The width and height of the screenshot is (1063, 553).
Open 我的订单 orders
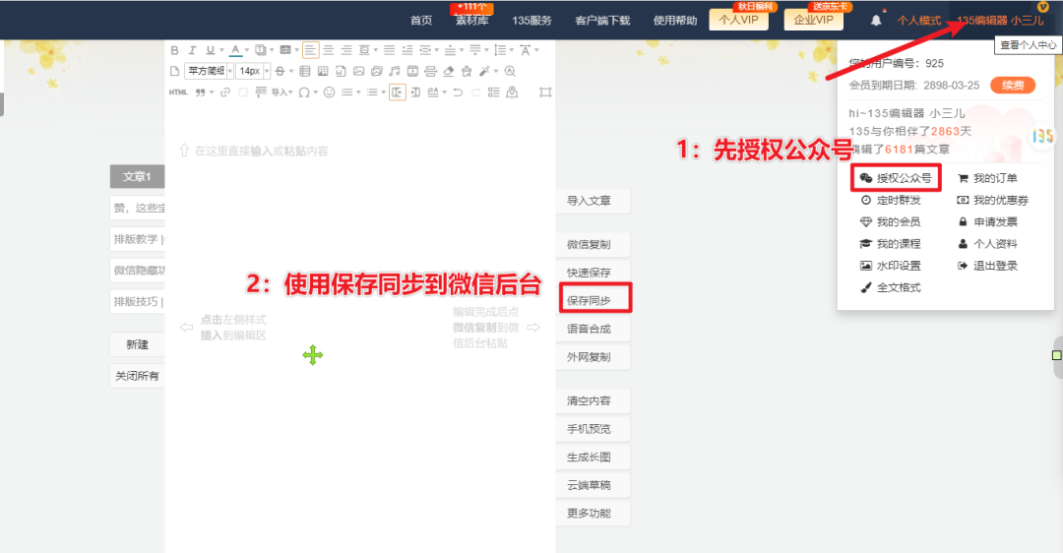click(x=987, y=178)
